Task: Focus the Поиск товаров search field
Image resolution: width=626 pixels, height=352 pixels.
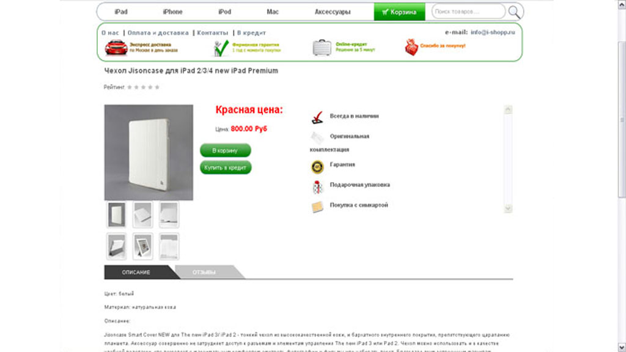Action: [468, 12]
